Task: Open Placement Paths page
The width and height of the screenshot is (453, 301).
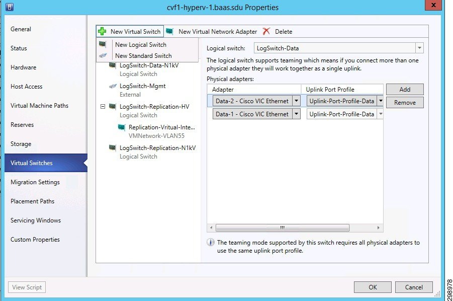Action: tap(32, 201)
